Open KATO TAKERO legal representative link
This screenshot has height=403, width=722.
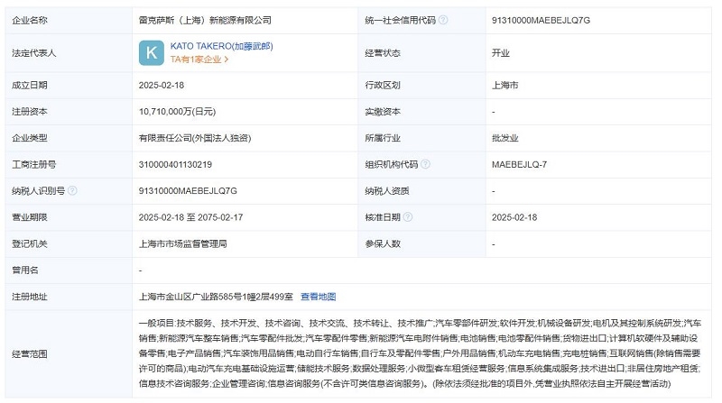tap(221, 46)
